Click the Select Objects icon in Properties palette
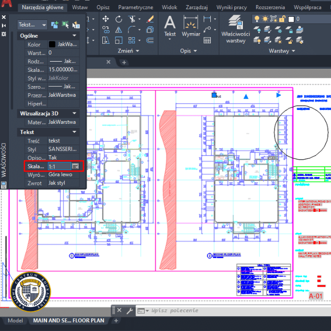The image size is (331, 331). [65, 25]
